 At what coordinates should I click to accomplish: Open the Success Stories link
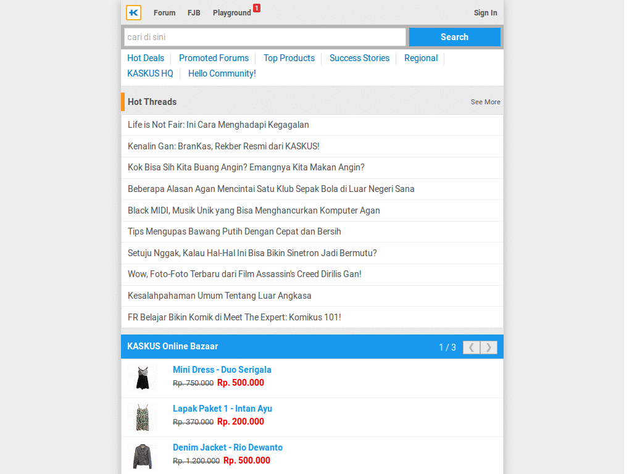[360, 58]
